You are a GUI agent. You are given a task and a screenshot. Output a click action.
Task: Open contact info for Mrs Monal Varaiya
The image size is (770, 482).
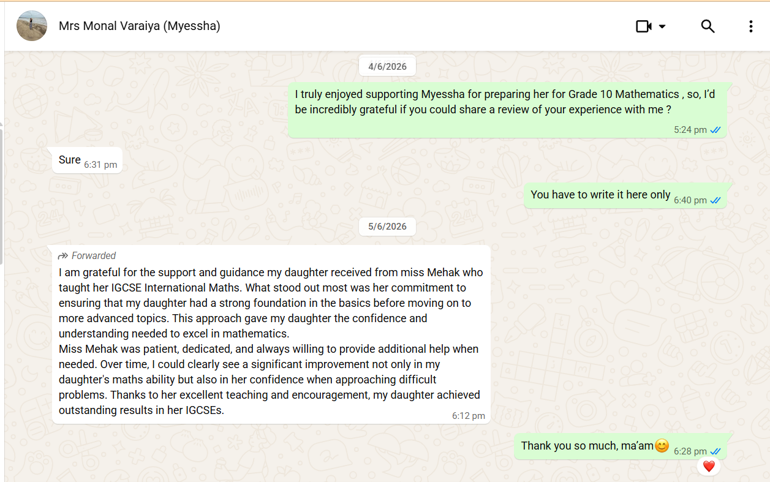(x=139, y=26)
